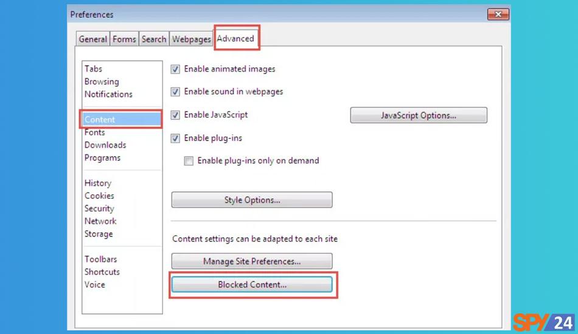This screenshot has height=334, width=578.
Task: Go to the Search tab
Action: tap(154, 39)
